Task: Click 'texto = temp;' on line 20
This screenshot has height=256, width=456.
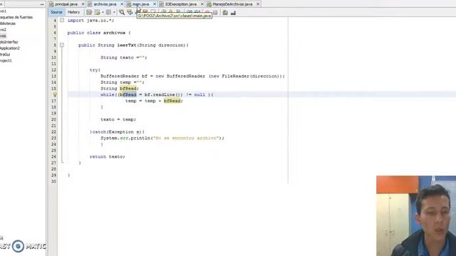Action: [x=118, y=119]
